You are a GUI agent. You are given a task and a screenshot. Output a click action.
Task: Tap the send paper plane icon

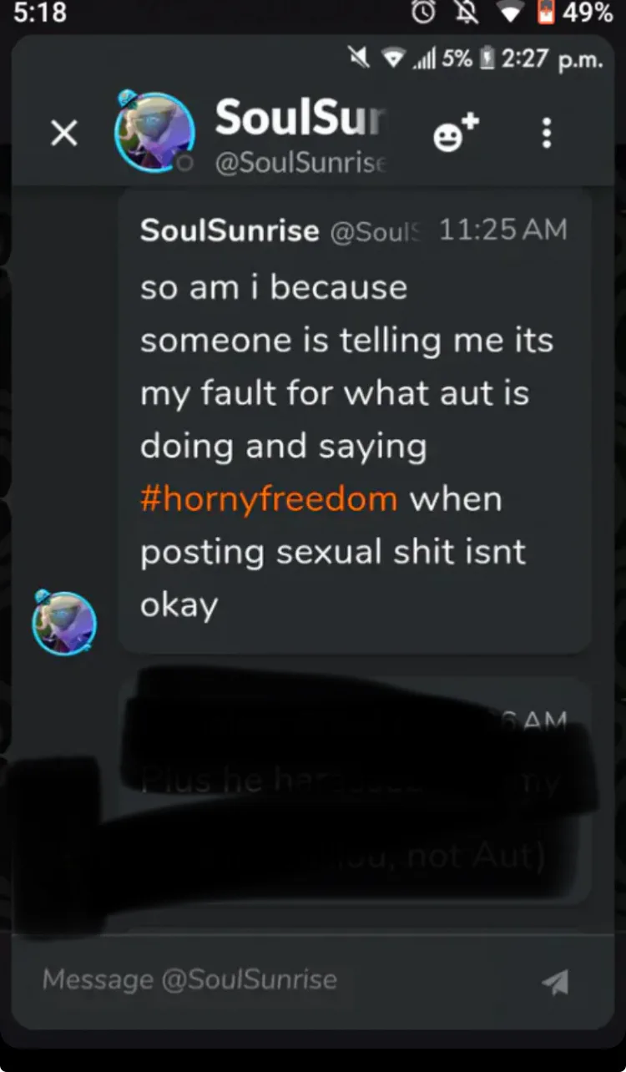pyautogui.click(x=555, y=981)
